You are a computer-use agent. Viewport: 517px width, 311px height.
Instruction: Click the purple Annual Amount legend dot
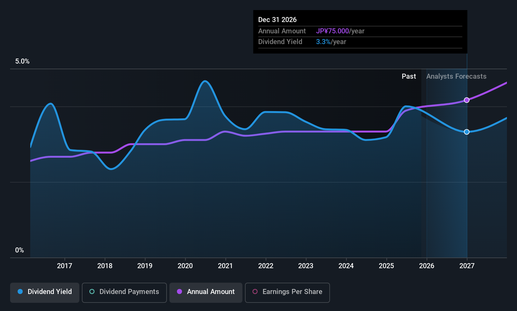click(179, 292)
